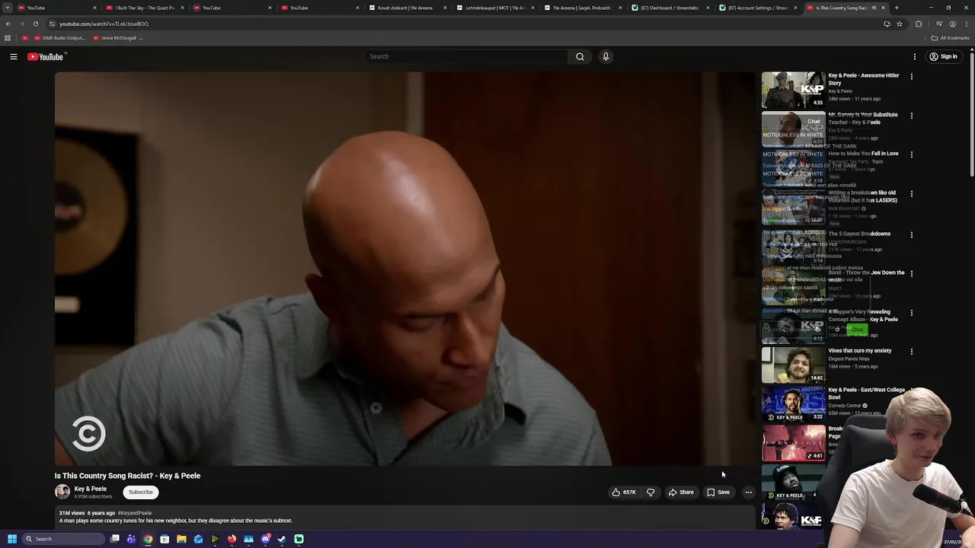Screen dimensions: 975x548
Task: Open options for Awesome Hitler Story video
Action: (x=911, y=76)
